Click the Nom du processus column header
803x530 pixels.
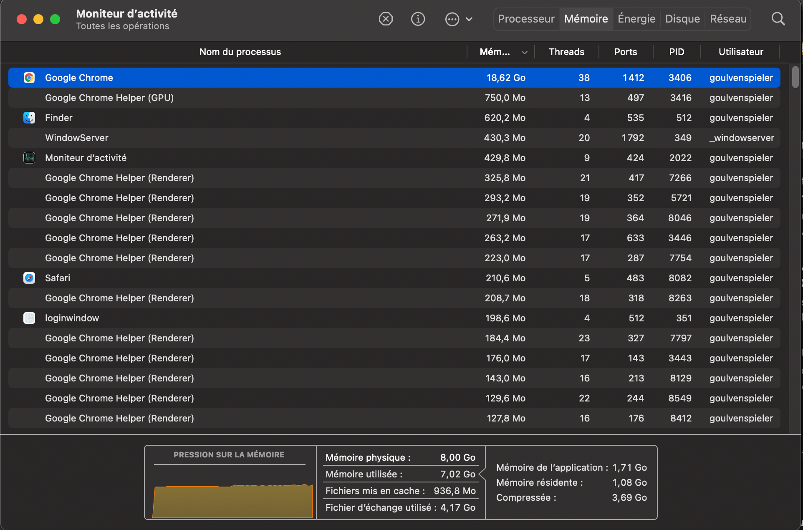click(240, 52)
